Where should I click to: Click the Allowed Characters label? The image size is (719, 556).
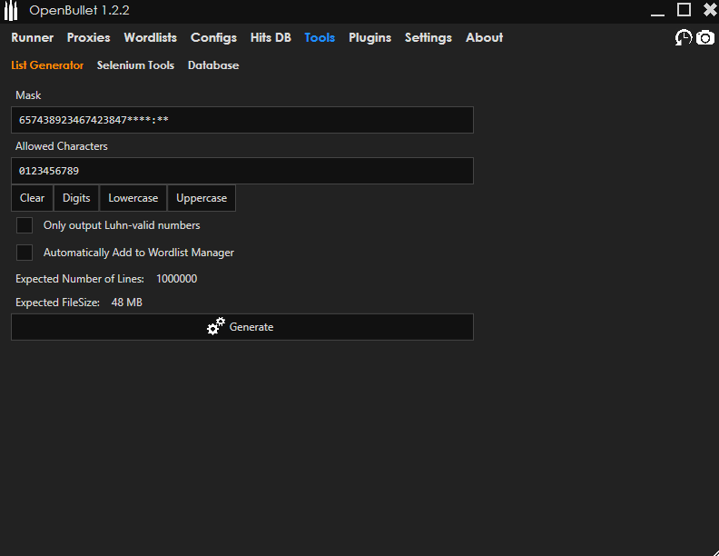62,146
